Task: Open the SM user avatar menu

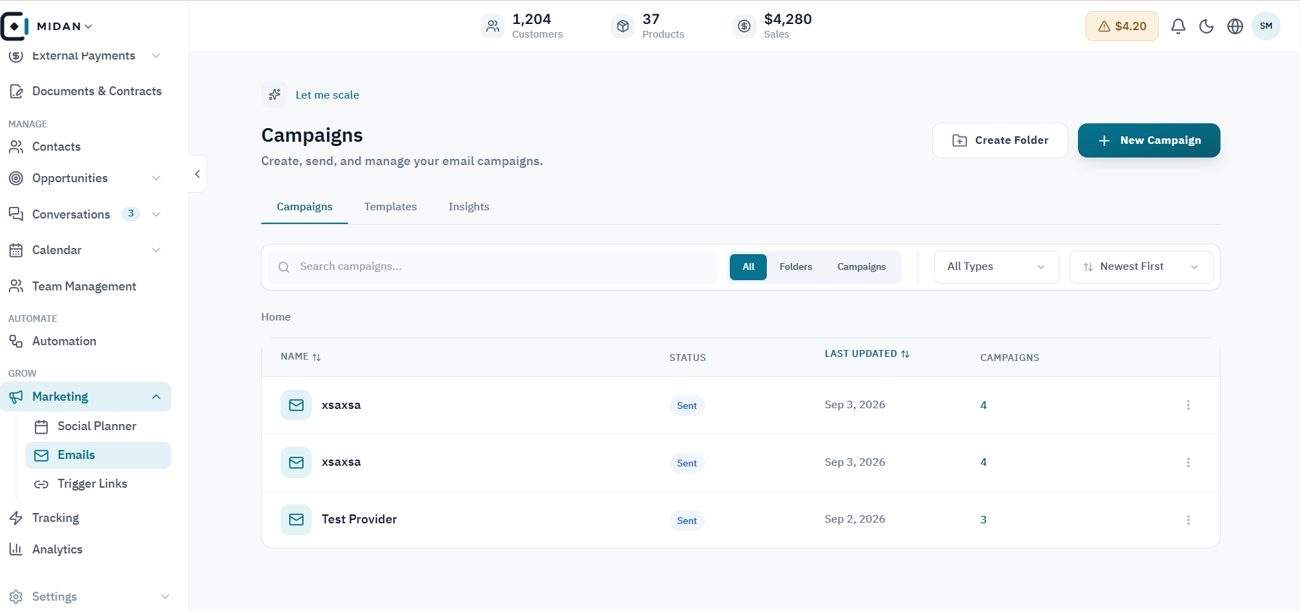Action: click(1266, 26)
